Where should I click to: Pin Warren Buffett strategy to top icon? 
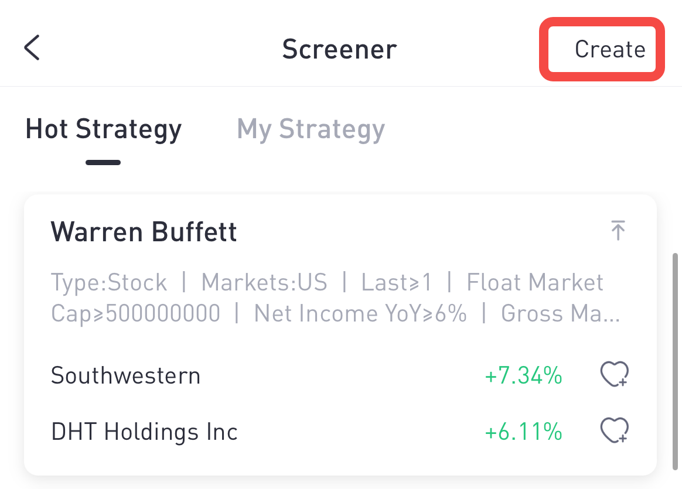pos(618,230)
